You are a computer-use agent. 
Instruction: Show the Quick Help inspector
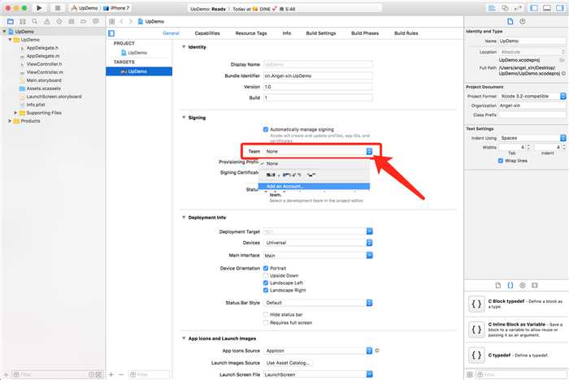tap(523, 22)
